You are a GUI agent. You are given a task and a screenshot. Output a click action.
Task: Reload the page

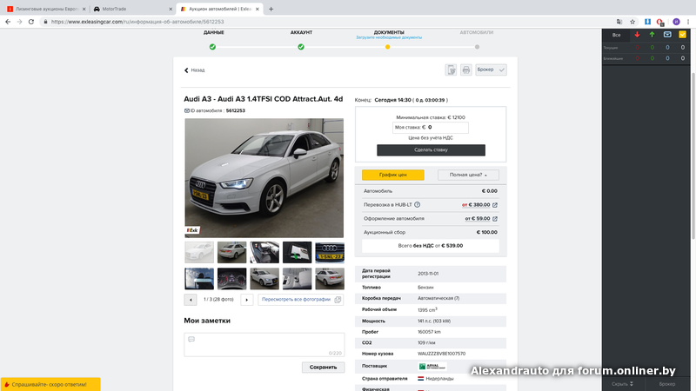click(31, 22)
